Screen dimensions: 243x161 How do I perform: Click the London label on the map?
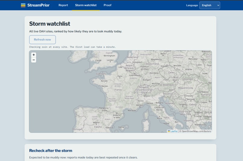[110, 60]
